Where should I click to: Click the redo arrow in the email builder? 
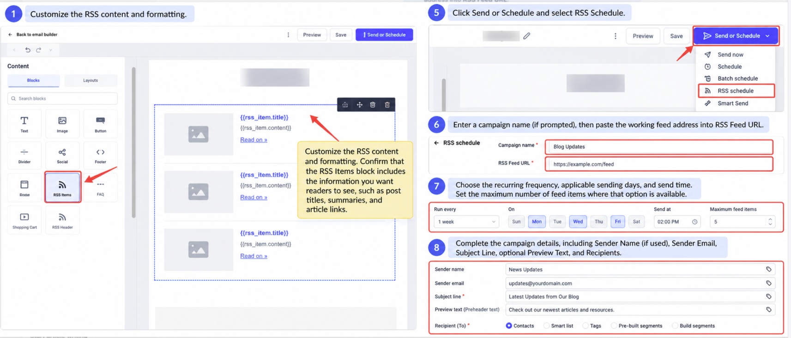point(39,50)
